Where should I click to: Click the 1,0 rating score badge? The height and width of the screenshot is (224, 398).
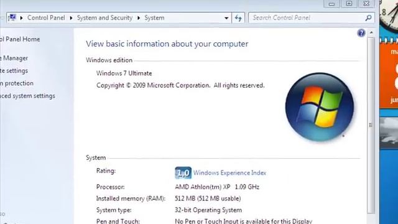pyautogui.click(x=183, y=173)
